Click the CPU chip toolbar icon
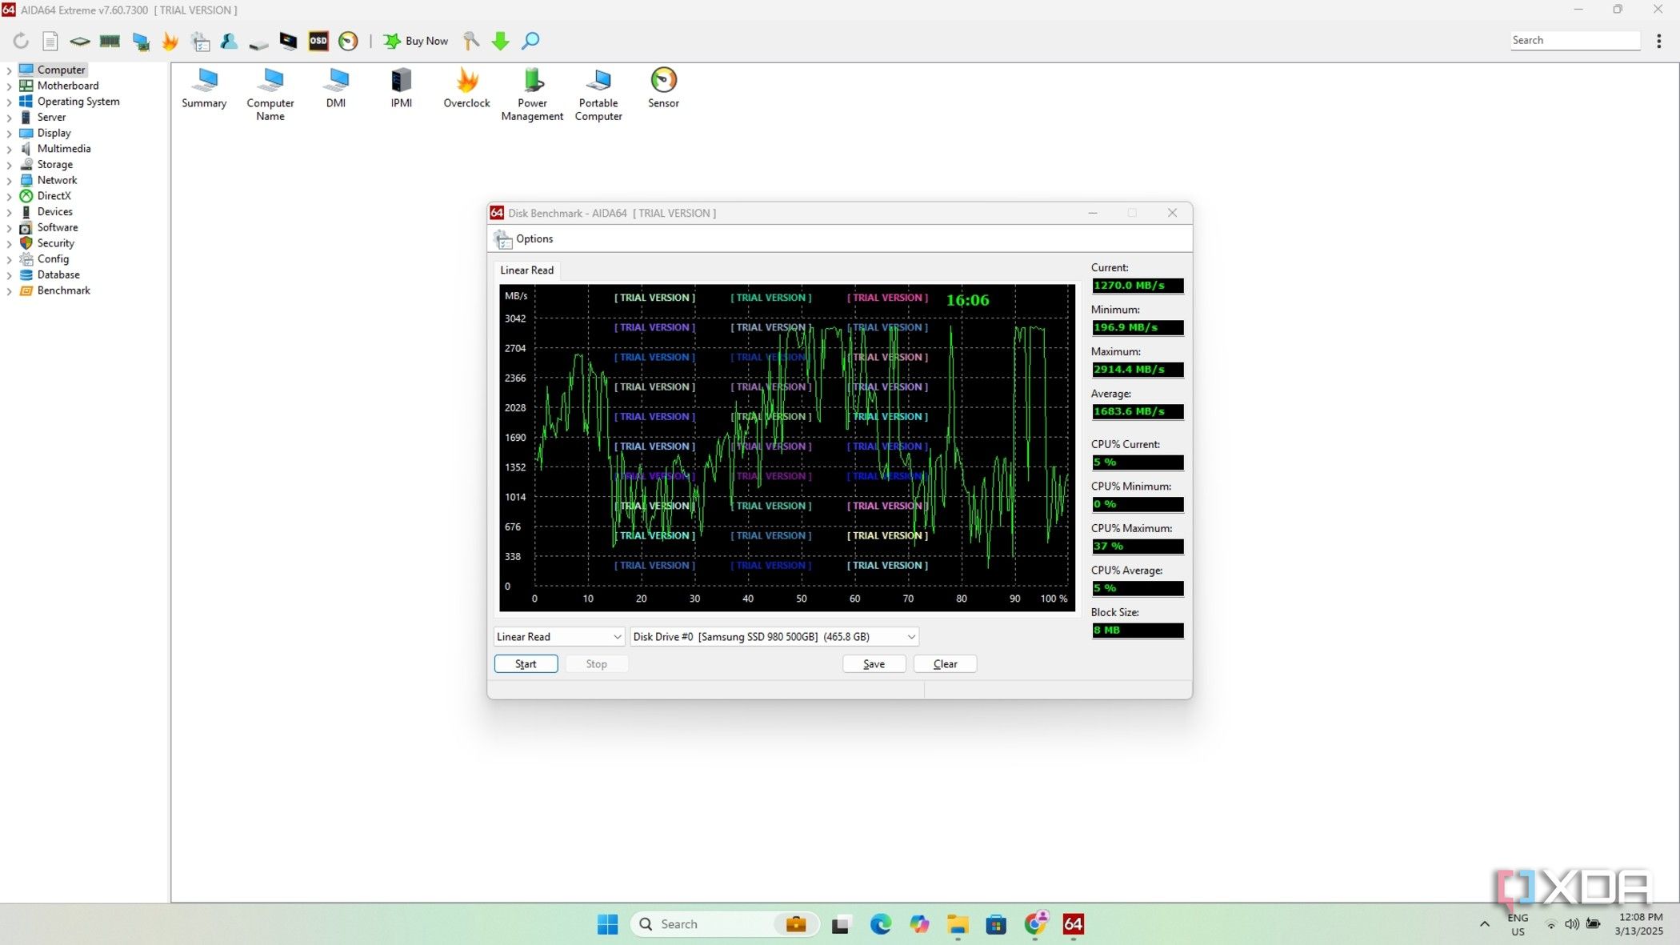The image size is (1680, 945). 80,41
